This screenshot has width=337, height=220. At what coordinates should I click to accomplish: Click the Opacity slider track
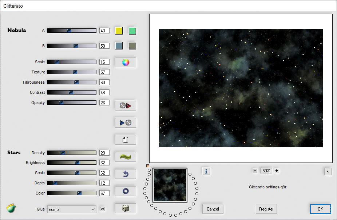pyautogui.click(x=72, y=103)
